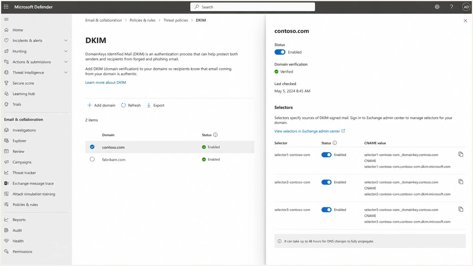This screenshot has width=473, height=266.
Task: Click the Secure score trophy icon
Action: tap(7, 83)
